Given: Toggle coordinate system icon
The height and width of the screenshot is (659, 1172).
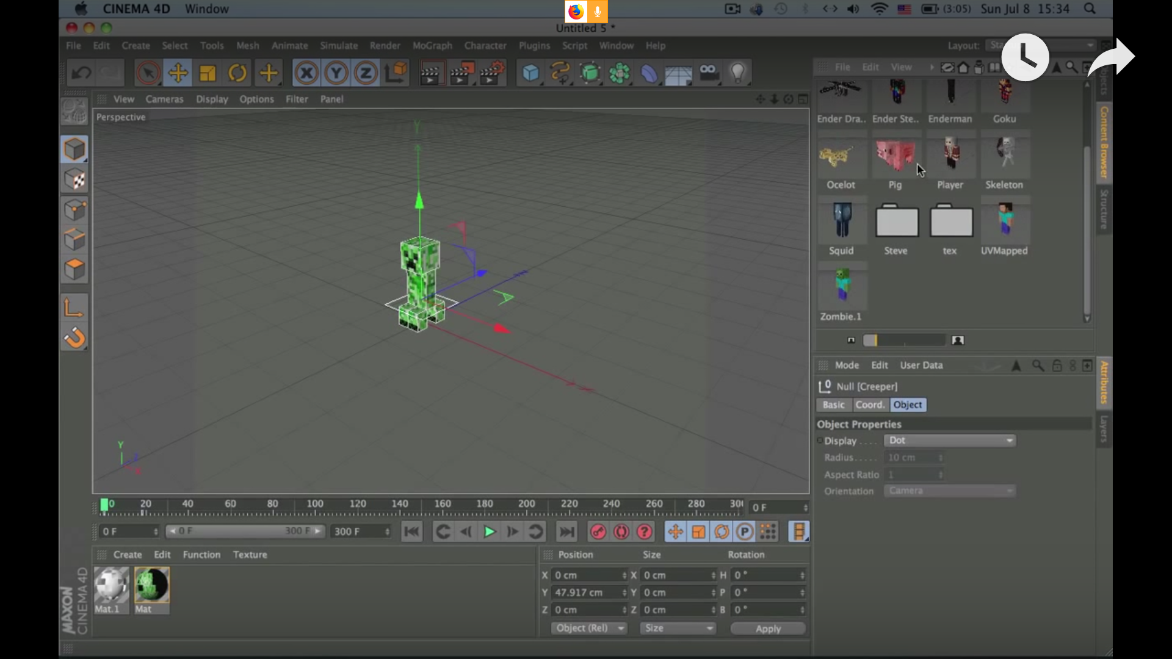Looking at the screenshot, I should point(396,73).
